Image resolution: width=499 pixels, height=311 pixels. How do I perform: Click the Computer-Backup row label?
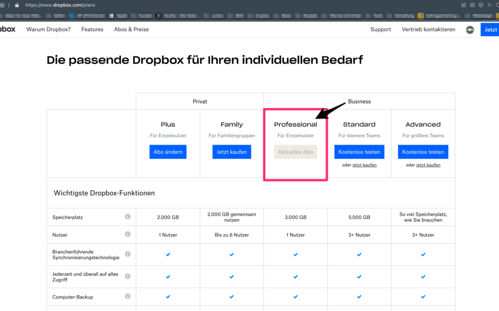[73, 297]
